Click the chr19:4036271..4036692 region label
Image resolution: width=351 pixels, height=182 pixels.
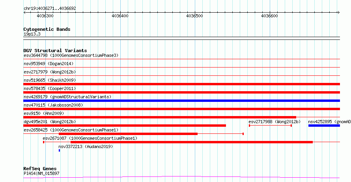(50, 9)
